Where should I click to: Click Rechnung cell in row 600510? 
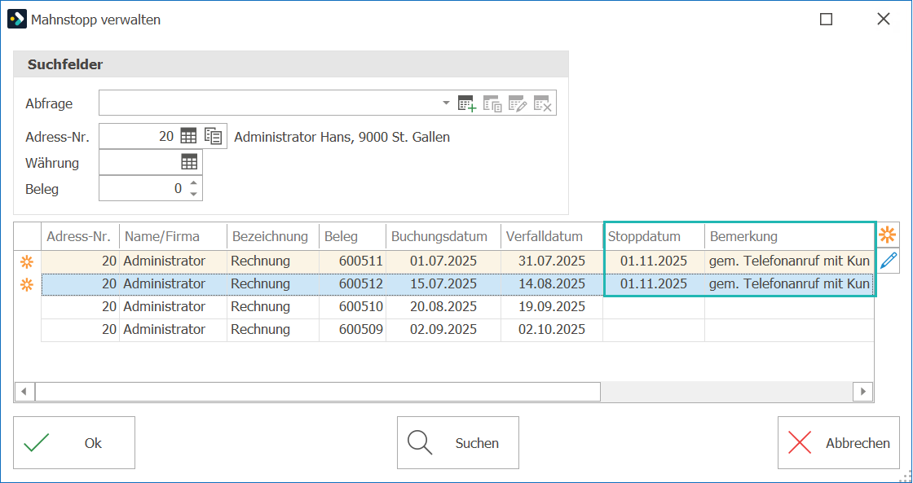(272, 307)
